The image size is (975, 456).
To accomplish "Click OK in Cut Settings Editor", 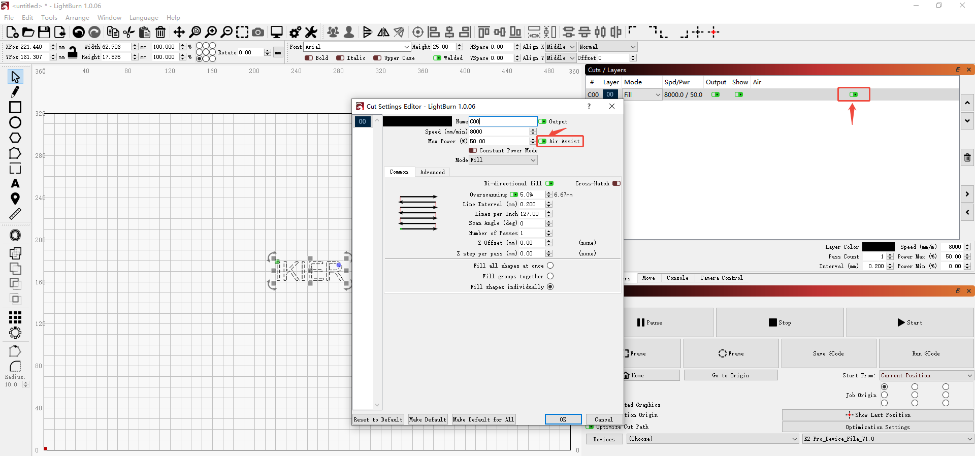I will [563, 419].
